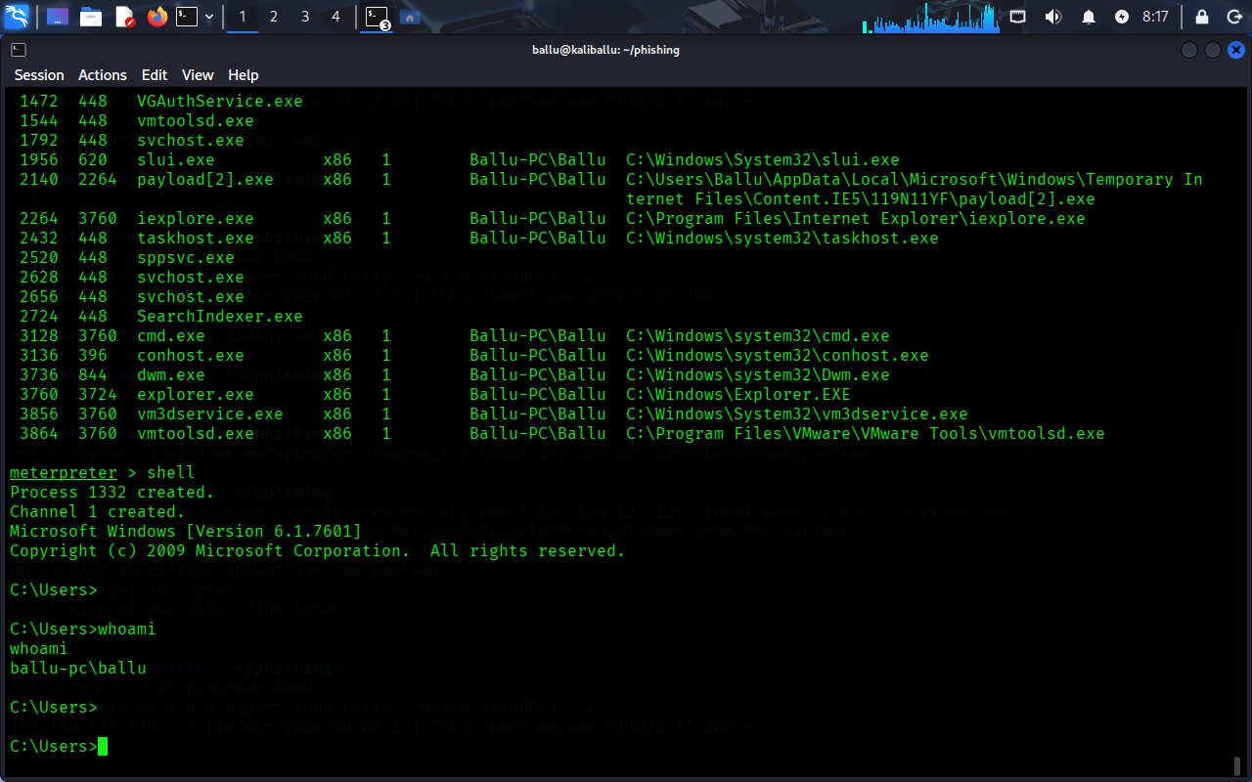Open the Actions menu
Viewport: 1252px width, 782px height.
coord(103,75)
